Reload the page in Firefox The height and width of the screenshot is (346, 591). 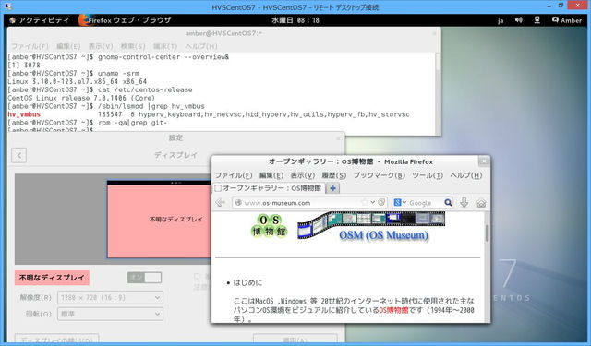[381, 202]
